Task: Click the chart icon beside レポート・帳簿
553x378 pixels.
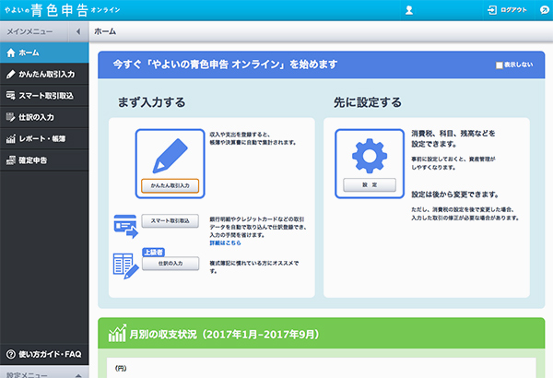Action: (11, 138)
